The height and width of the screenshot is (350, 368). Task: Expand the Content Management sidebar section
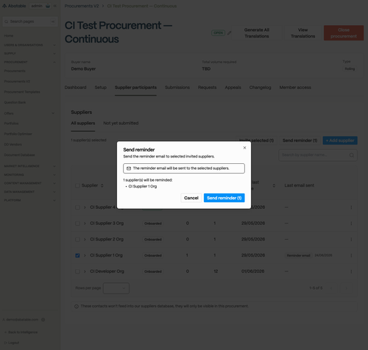click(29, 183)
